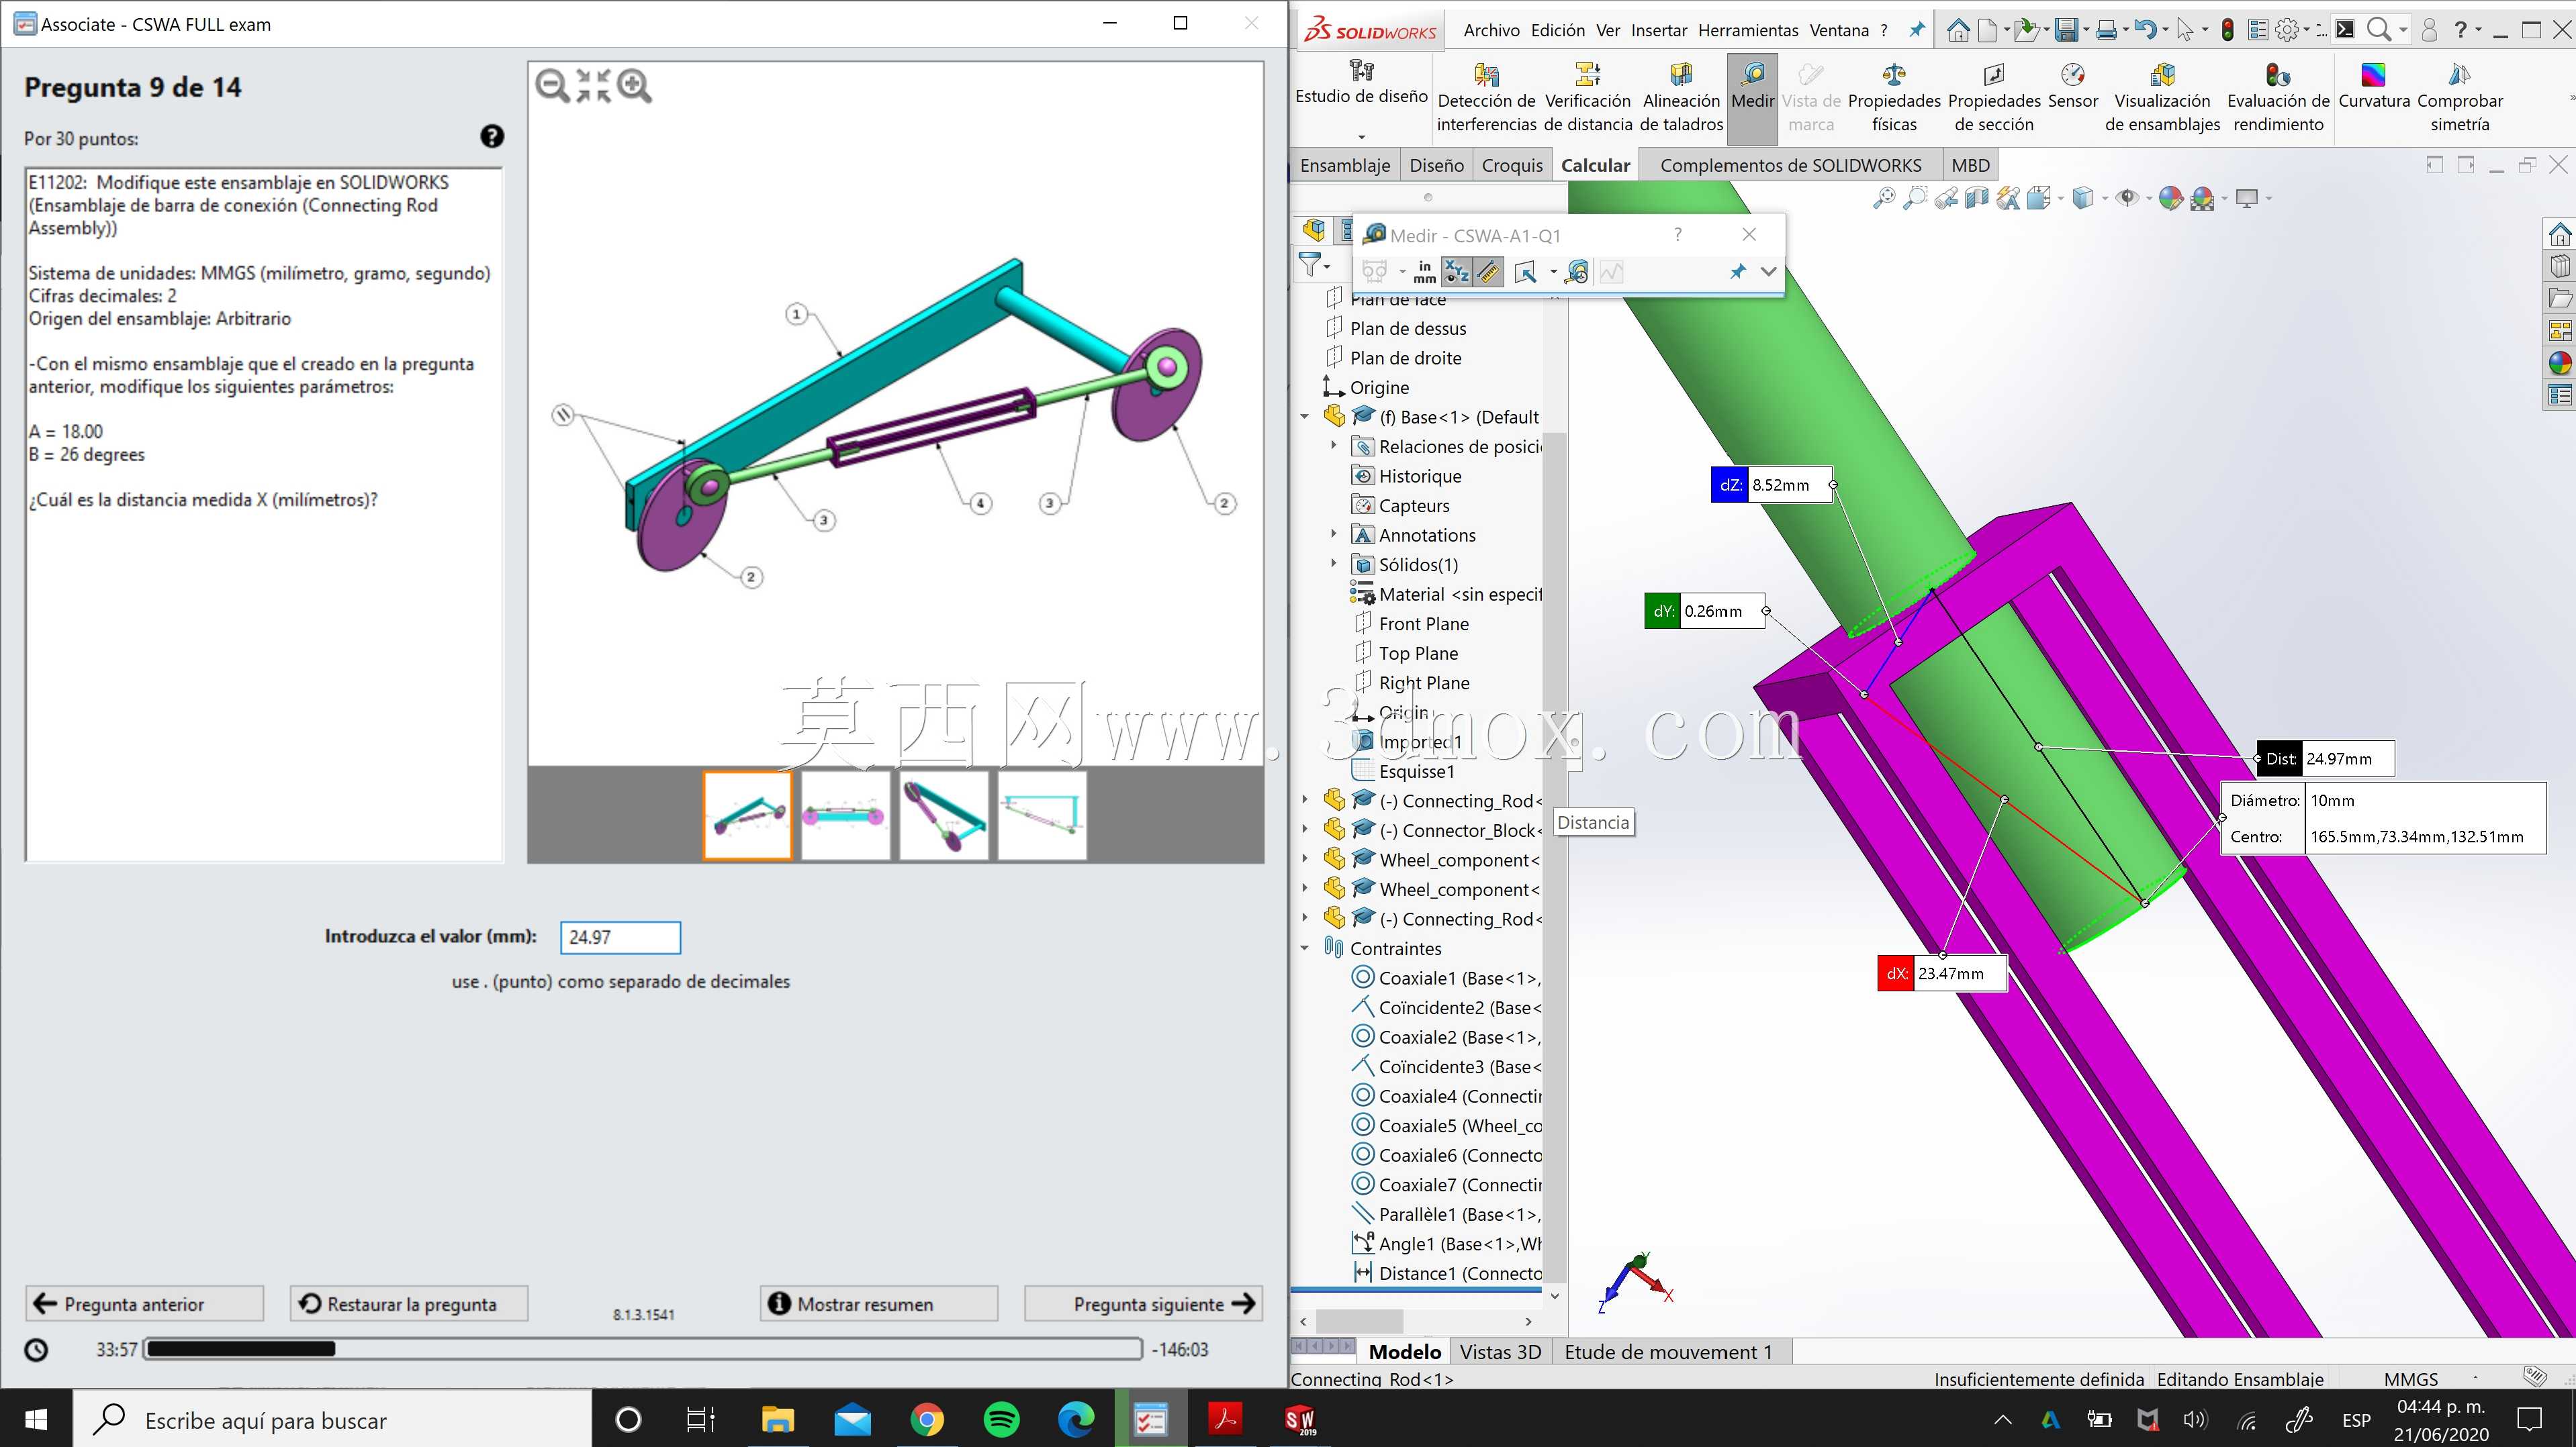This screenshot has height=1447, width=2576.
Task: Open Estudio de diseño dropdown arrow
Action: [x=1361, y=136]
